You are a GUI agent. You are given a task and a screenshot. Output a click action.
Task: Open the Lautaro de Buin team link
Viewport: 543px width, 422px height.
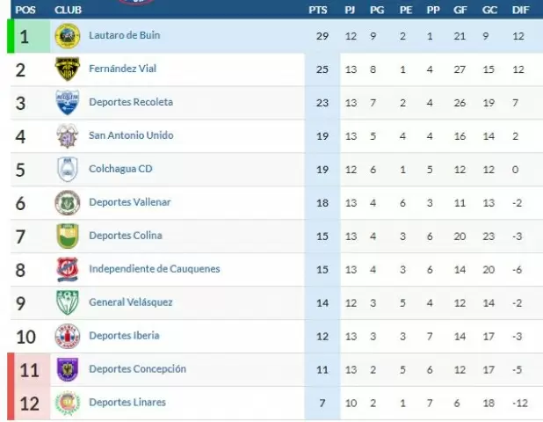pyautogui.click(x=124, y=35)
